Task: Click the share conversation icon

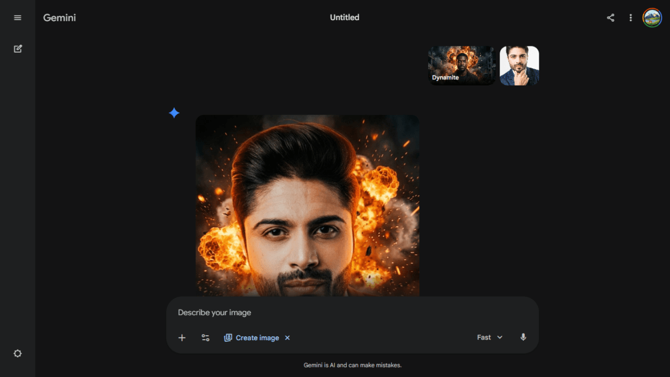Action: tap(610, 18)
